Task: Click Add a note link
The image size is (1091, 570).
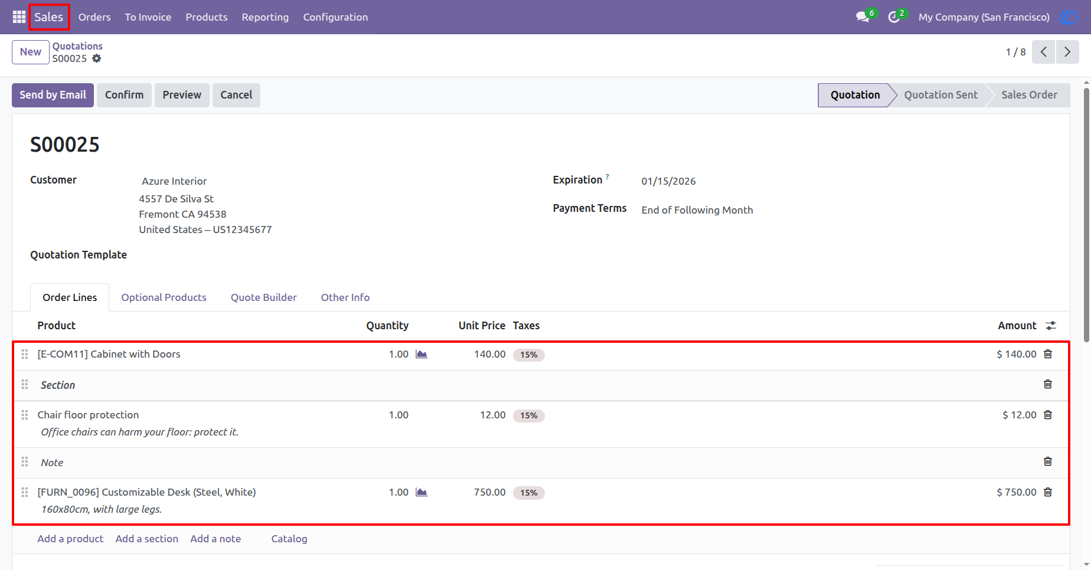Action: [x=215, y=539]
